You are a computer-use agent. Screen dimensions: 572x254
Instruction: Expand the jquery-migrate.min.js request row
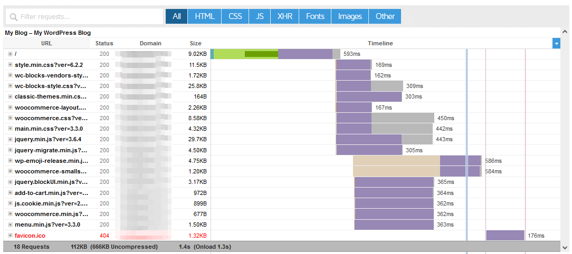(x=10, y=150)
